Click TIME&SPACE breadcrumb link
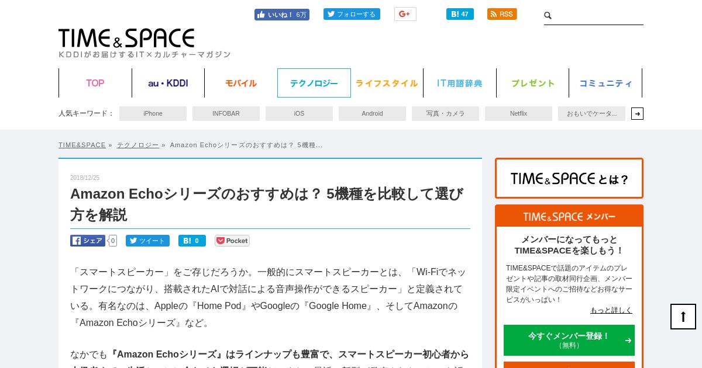Screen dimensions: 702x368 point(82,145)
